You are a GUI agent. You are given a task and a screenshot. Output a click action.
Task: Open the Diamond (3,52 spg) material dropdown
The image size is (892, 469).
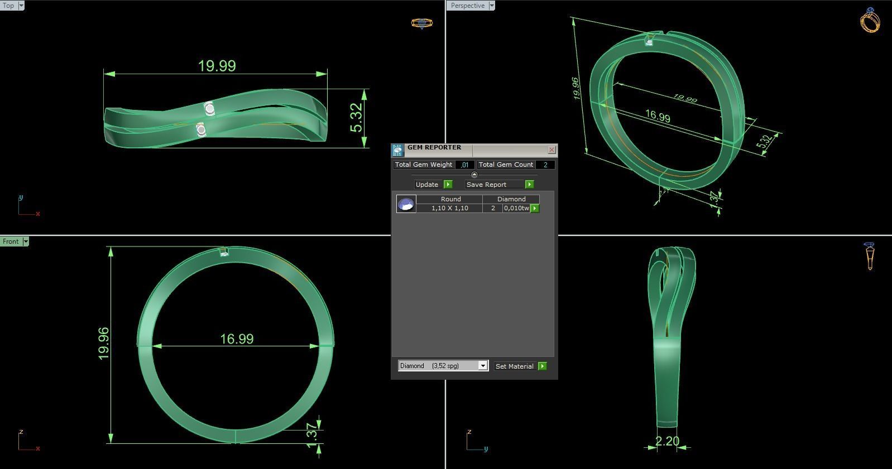(x=483, y=366)
